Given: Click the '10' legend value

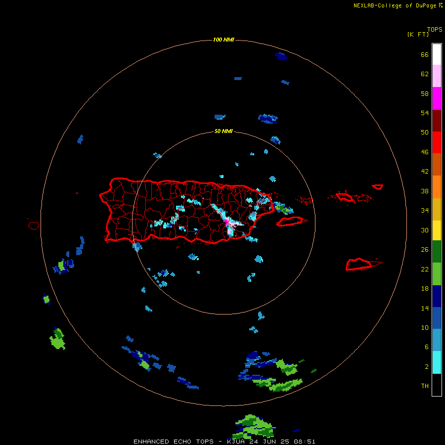Looking at the screenshot, I should (425, 328).
